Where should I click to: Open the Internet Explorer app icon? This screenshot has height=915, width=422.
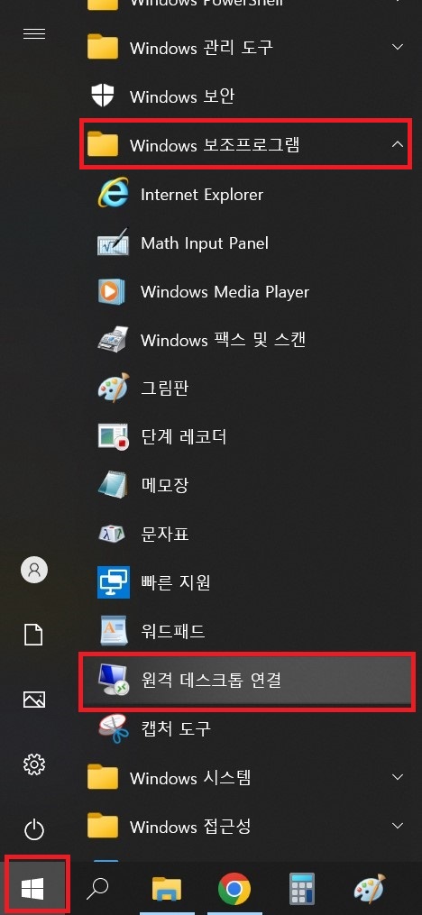coord(114,194)
